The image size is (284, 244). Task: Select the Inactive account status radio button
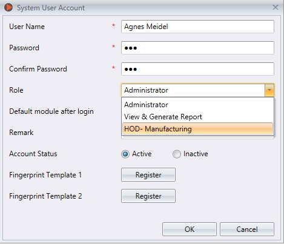(x=177, y=154)
